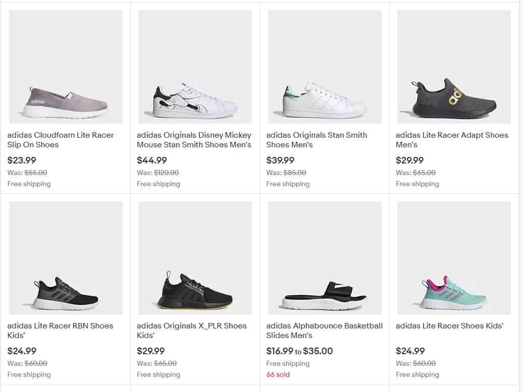523x392 pixels.
Task: Click the black X_PLR sneaker photo
Action: (x=195, y=257)
